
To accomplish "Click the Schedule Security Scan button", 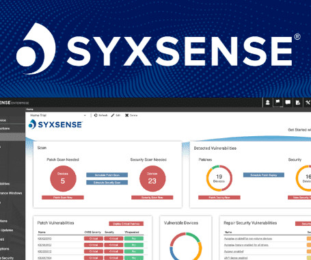I will click(x=107, y=183).
